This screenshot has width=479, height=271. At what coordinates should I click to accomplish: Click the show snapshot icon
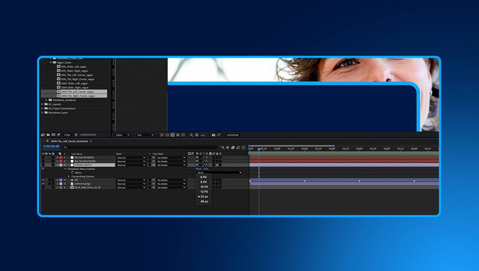click(219, 135)
